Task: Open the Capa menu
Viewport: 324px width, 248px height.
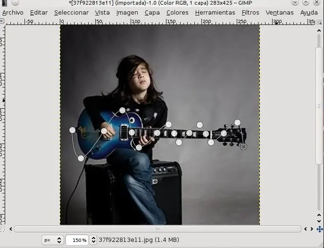Action: (x=152, y=13)
